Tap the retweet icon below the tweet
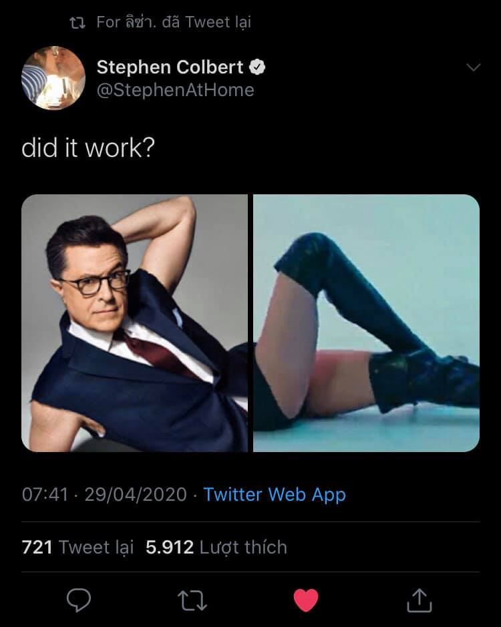Image resolution: width=501 pixels, height=627 pixels. click(x=192, y=600)
